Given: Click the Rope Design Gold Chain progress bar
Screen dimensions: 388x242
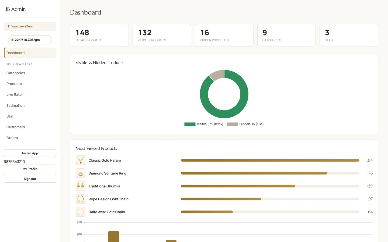Looking at the screenshot, I should coord(270,199).
